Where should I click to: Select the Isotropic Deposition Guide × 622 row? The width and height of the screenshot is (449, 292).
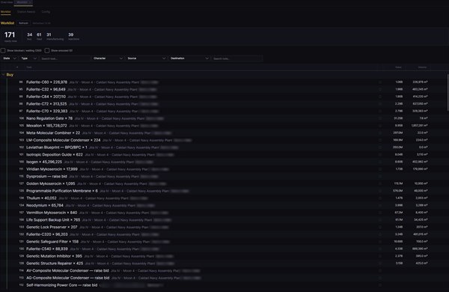point(223,155)
